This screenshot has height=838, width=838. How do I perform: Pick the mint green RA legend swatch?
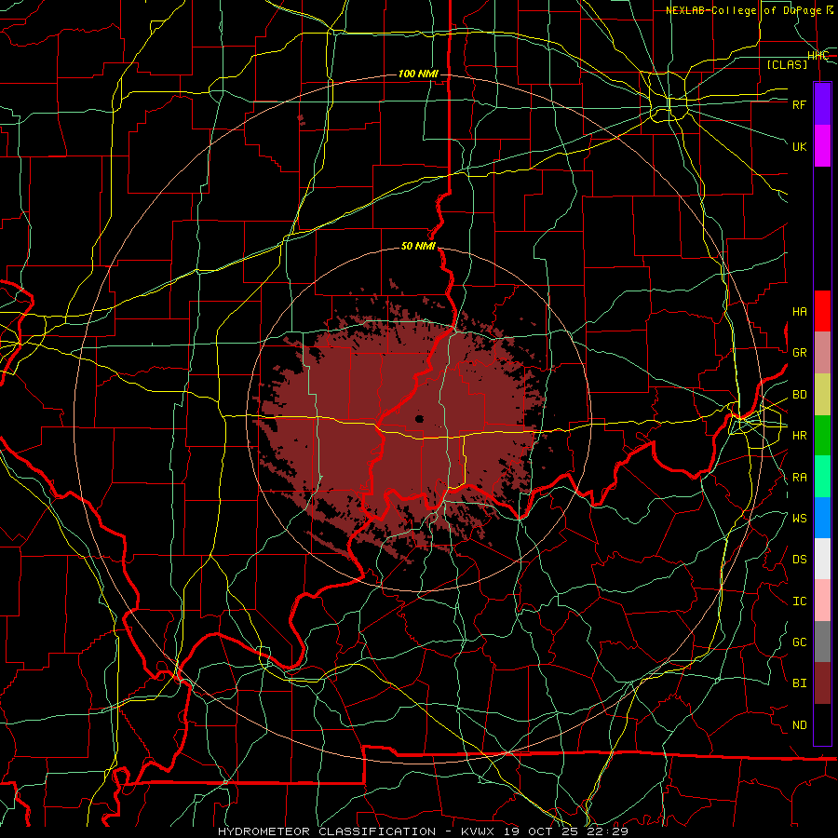pos(822,477)
